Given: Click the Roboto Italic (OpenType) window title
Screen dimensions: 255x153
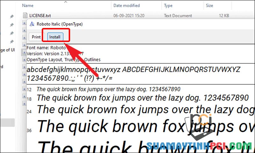Looking at the screenshot, I should coord(60,24).
